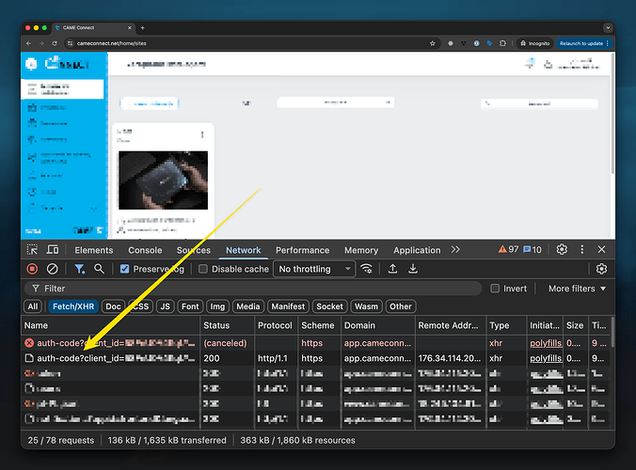Click the Relaunch to update button

click(584, 43)
